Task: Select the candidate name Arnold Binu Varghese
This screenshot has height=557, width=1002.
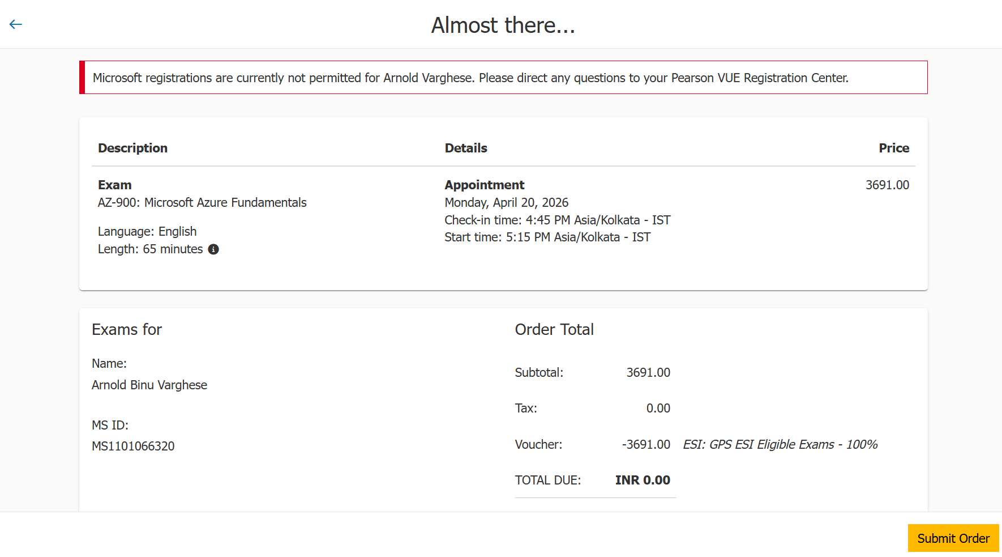Action: pos(149,385)
